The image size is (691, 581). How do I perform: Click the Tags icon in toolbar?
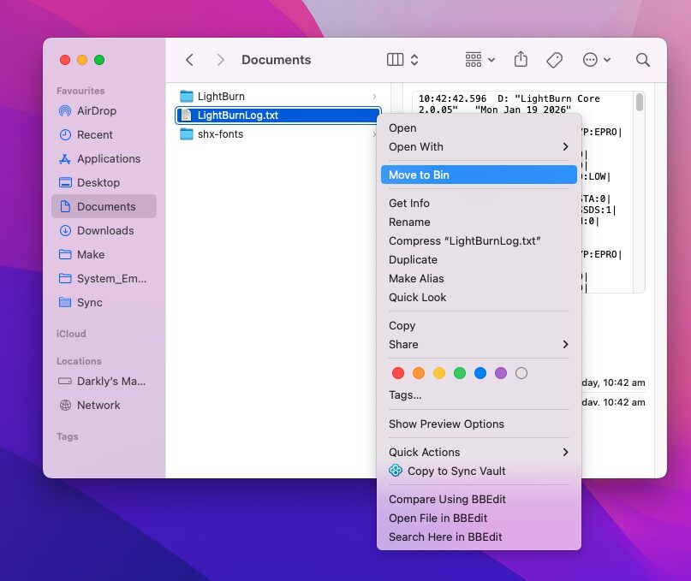pyautogui.click(x=554, y=60)
